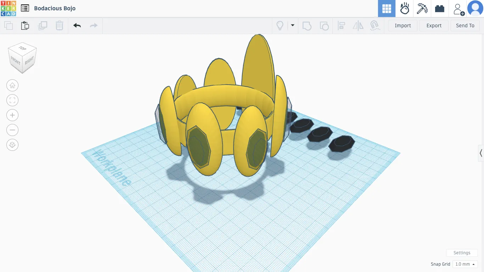
Task: Rename the design title Bodacious Bojo
Action: click(x=55, y=8)
